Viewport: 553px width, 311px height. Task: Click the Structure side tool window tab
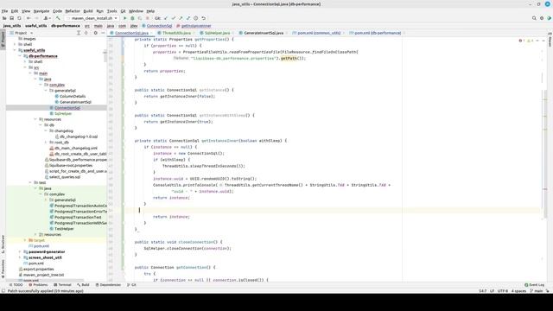pos(3,244)
